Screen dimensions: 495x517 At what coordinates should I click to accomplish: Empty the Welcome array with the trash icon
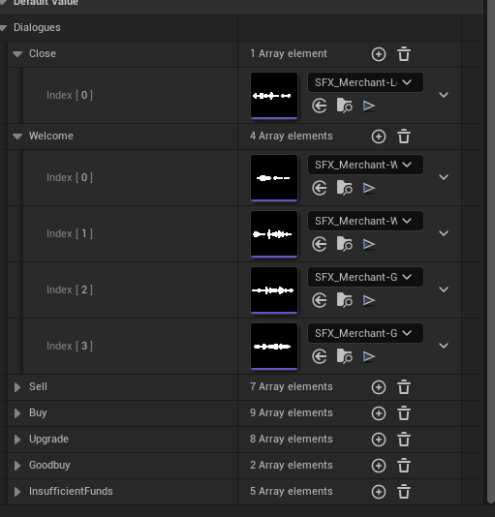click(404, 137)
